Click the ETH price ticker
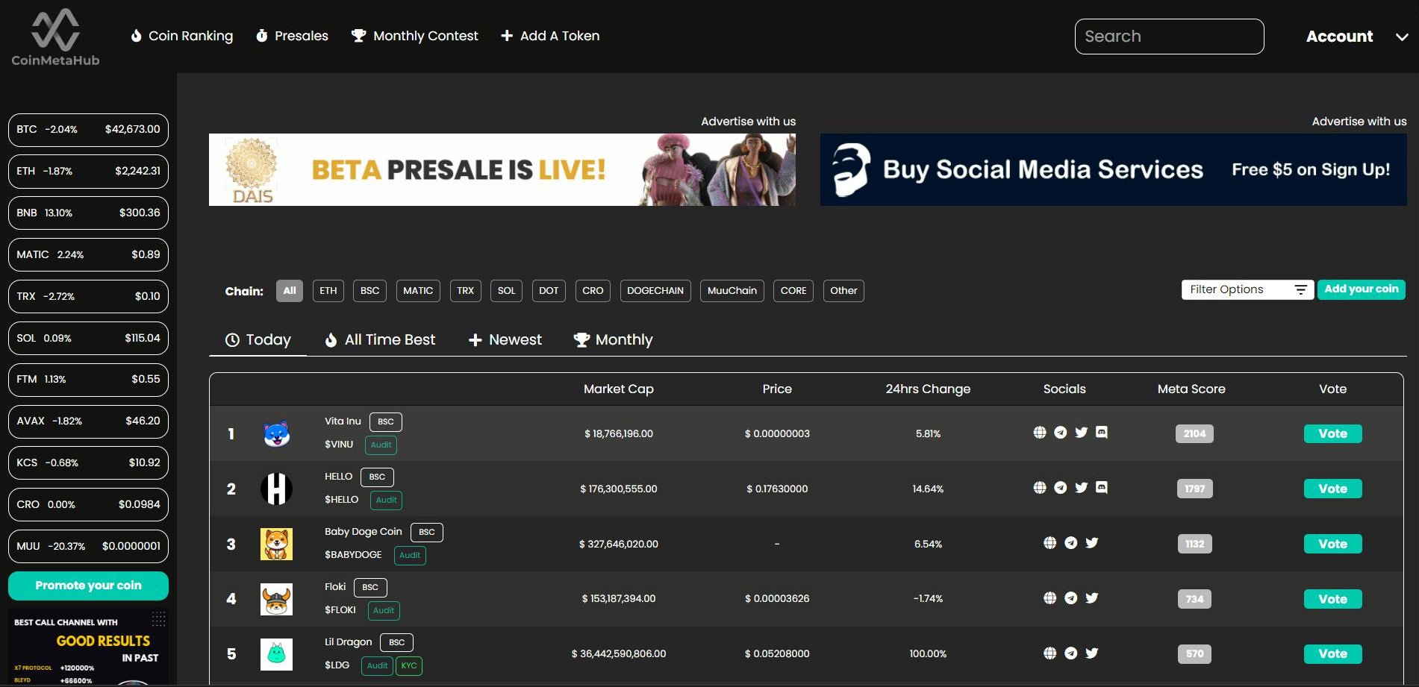 [88, 172]
